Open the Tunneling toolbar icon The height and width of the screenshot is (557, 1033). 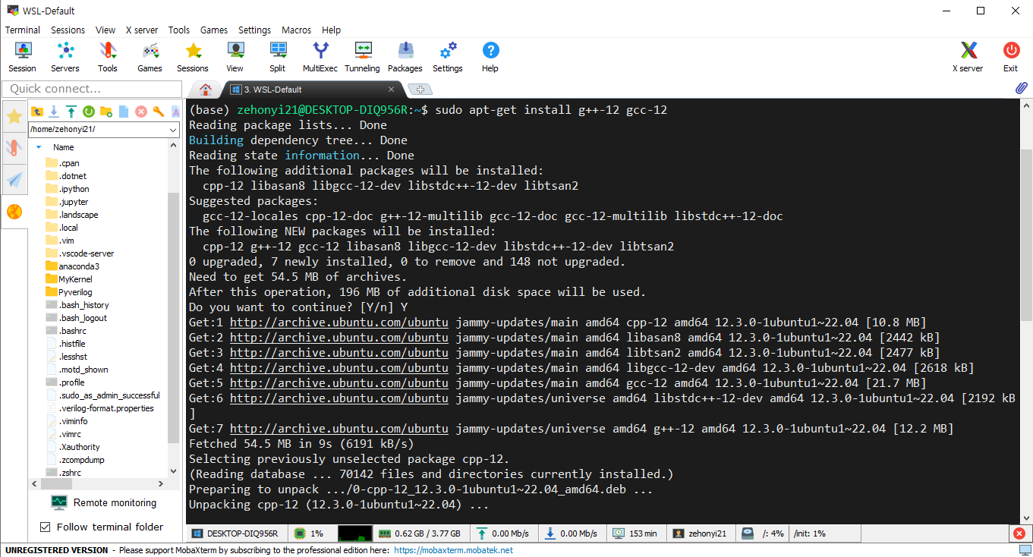click(363, 57)
